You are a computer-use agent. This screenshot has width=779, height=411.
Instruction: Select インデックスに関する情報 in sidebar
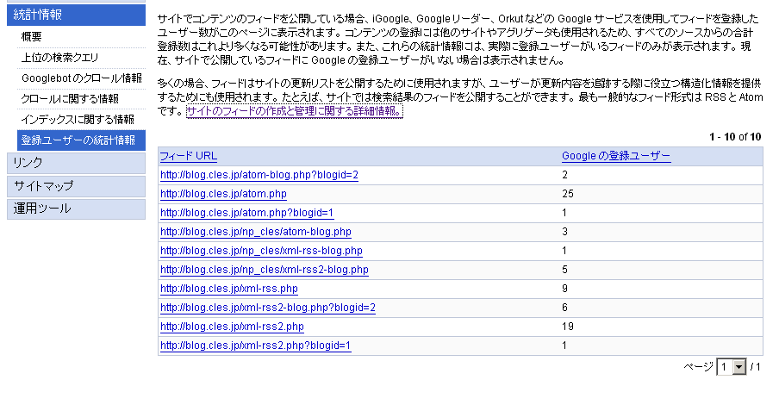pos(78,120)
